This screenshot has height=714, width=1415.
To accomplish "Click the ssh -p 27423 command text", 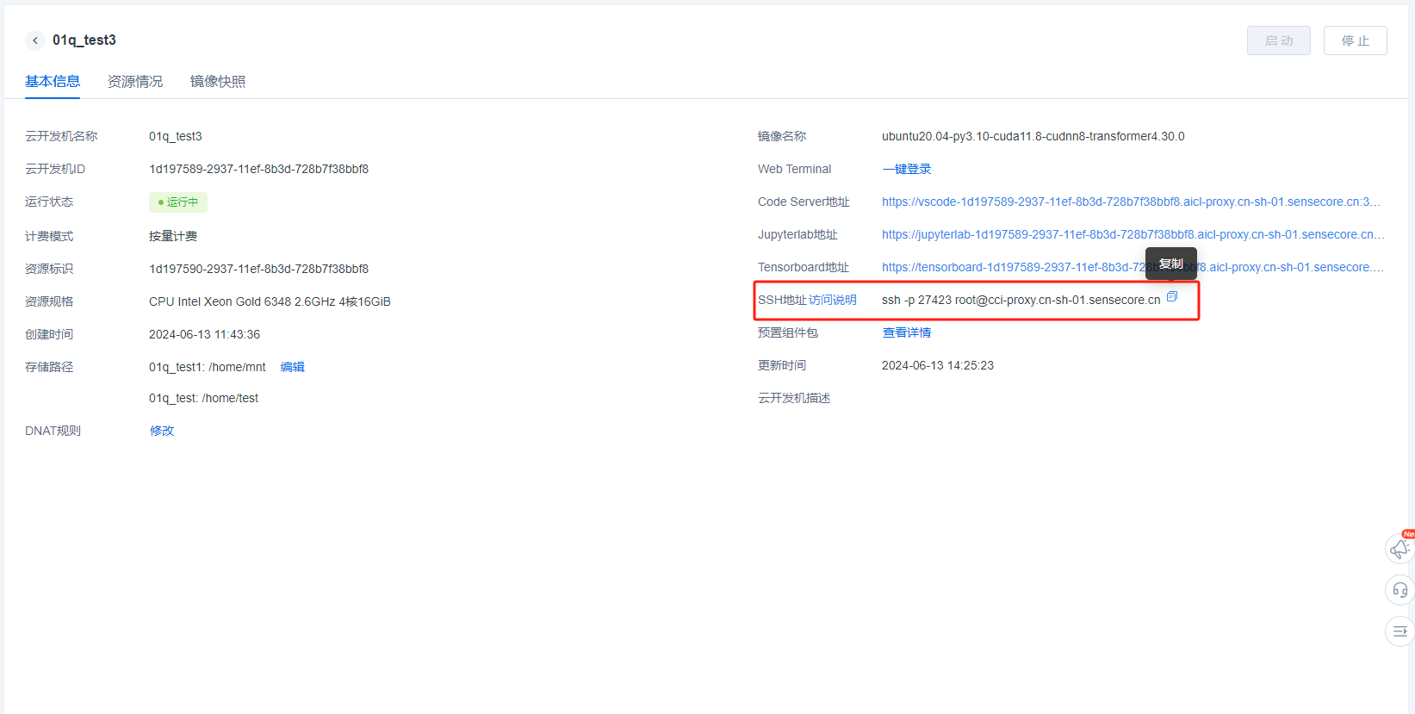I will [1021, 300].
